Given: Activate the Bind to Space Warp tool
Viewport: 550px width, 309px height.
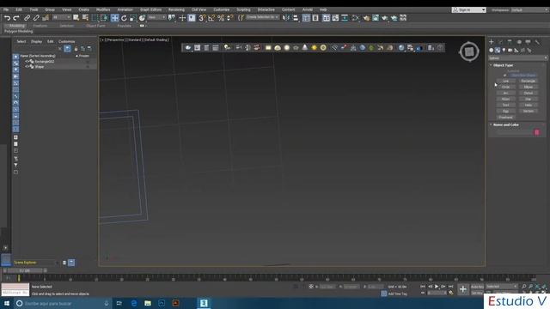Looking at the screenshot, I should 46,18.
